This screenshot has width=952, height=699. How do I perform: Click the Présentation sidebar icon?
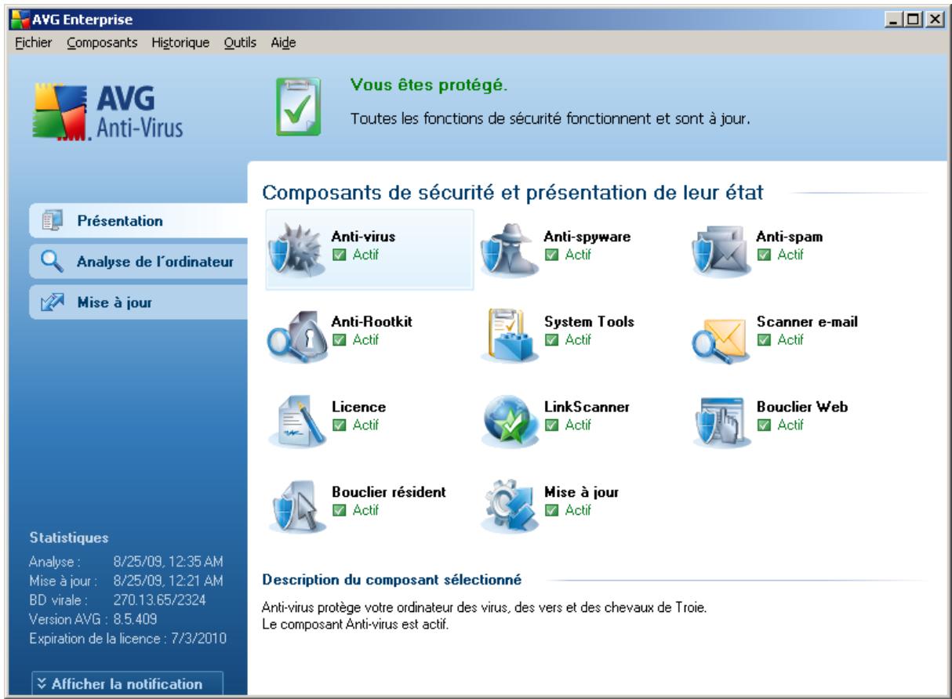click(x=51, y=221)
